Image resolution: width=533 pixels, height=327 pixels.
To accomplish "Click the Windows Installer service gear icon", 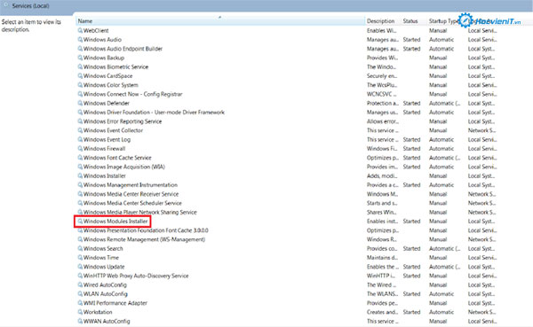I will pyautogui.click(x=80, y=175).
